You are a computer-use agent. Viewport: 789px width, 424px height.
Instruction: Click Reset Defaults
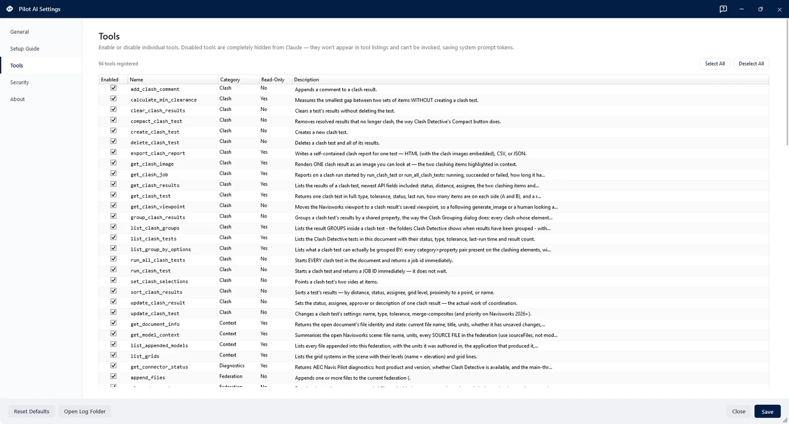[32, 411]
